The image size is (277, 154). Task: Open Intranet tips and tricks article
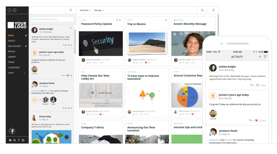click(x=188, y=127)
